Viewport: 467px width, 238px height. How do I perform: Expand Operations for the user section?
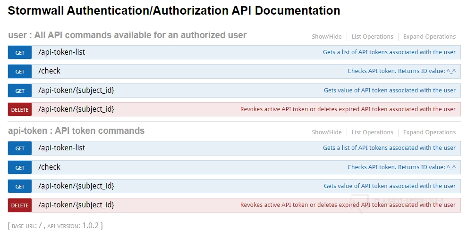point(429,37)
